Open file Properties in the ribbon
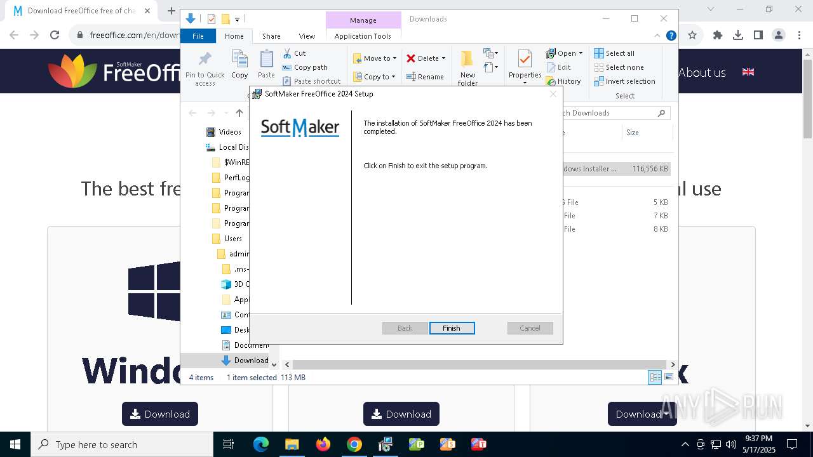This screenshot has width=813, height=457. tap(525, 66)
